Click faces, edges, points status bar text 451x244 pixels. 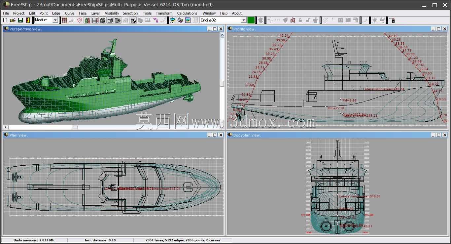(x=183, y=240)
